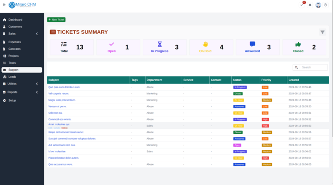Expand the Sales submenu chevron
The image size is (333, 185).
click(37, 34)
